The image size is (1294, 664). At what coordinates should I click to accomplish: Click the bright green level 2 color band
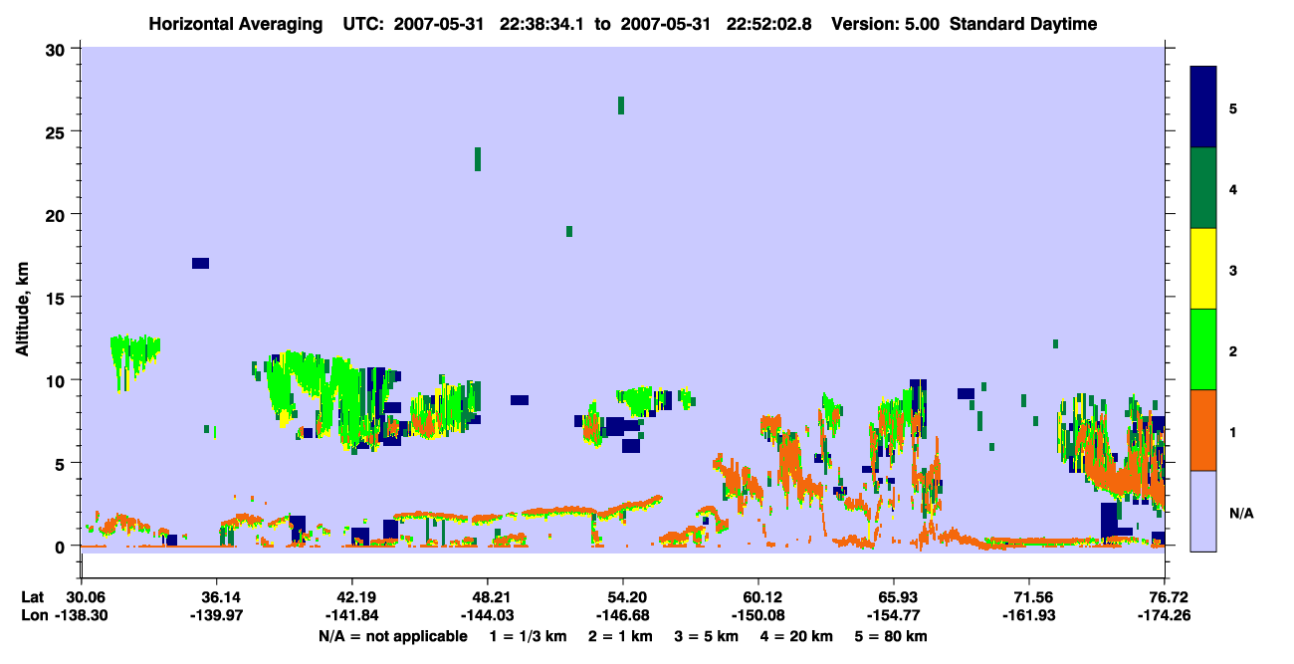pyautogui.click(x=1203, y=349)
